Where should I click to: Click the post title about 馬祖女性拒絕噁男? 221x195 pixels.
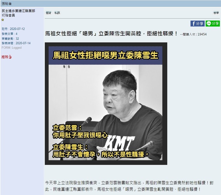click(111, 34)
